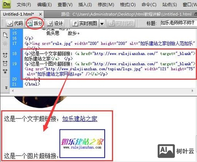Image resolution: width=197 pixels, height=162 pixels.
Task: Click the collapse full tag icon
Action: pos(5,55)
